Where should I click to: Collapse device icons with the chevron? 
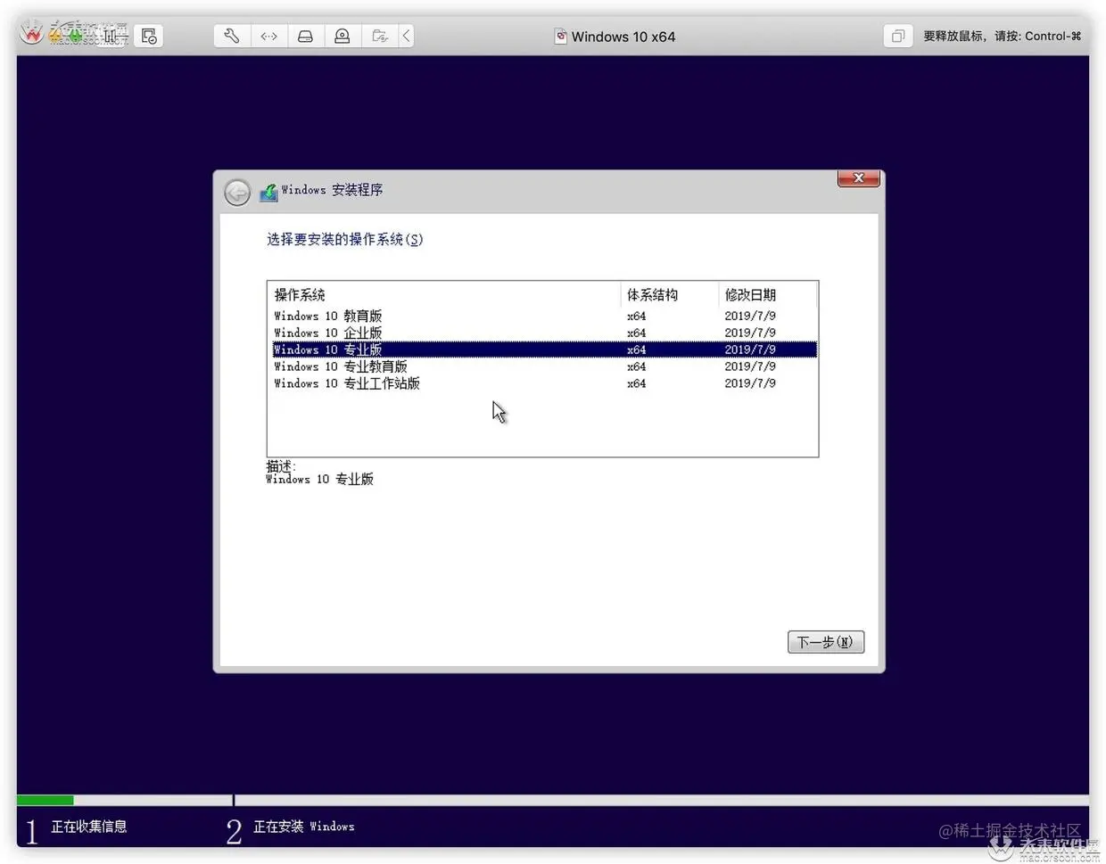click(406, 36)
